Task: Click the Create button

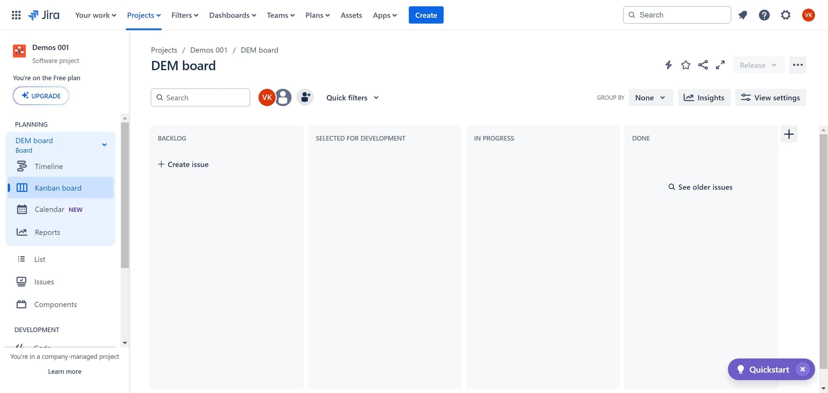Action: click(426, 15)
